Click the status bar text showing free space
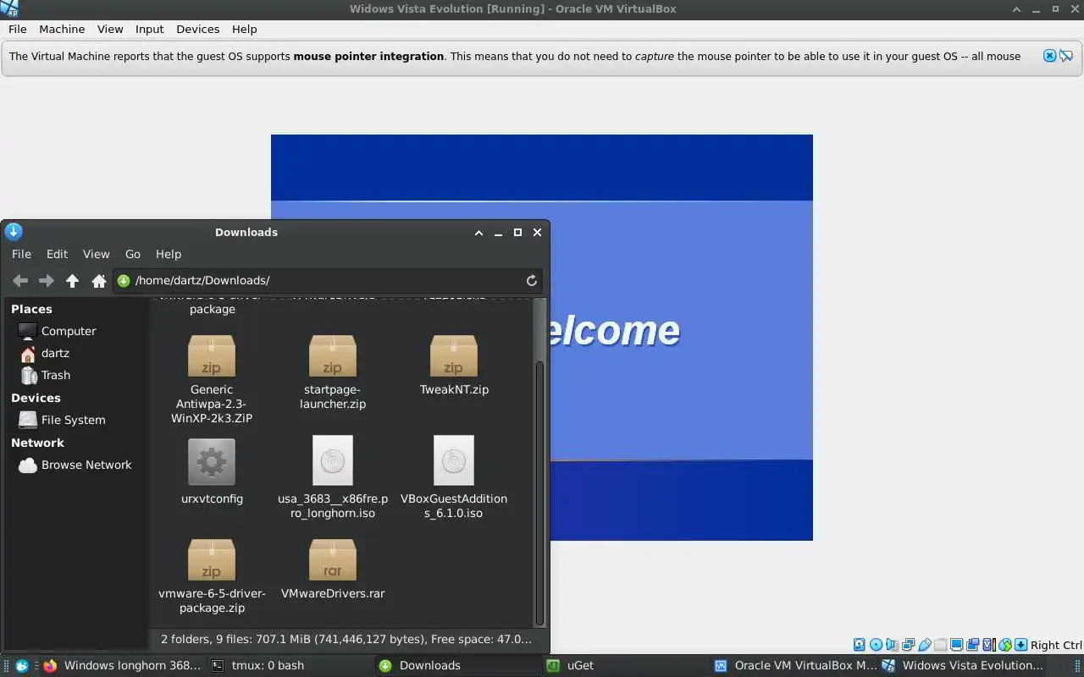 pos(346,639)
